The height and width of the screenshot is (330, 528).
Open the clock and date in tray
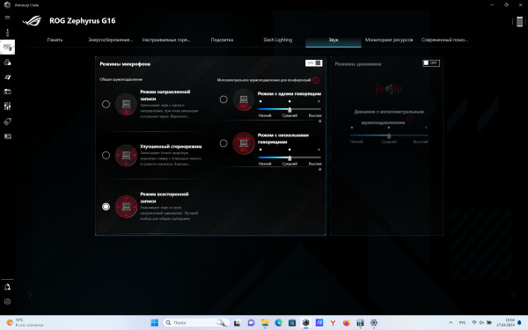click(x=505, y=323)
